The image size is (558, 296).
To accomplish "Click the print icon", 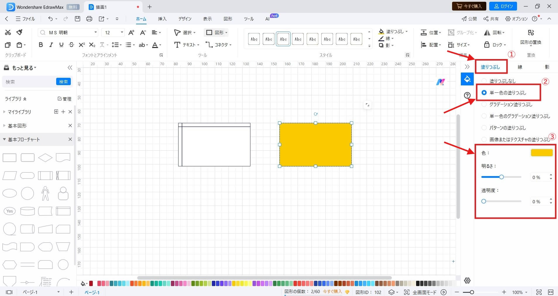I will 89,19.
